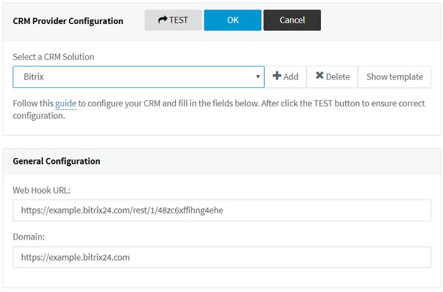
Task: Focus the Web Hook URL input field
Action: (x=221, y=210)
